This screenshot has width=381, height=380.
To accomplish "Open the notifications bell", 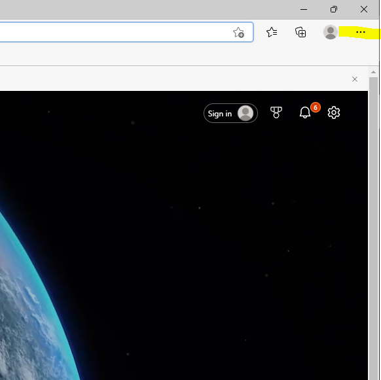I will pos(304,112).
